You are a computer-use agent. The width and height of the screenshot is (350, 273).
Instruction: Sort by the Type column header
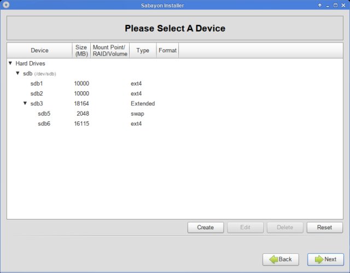pos(143,50)
